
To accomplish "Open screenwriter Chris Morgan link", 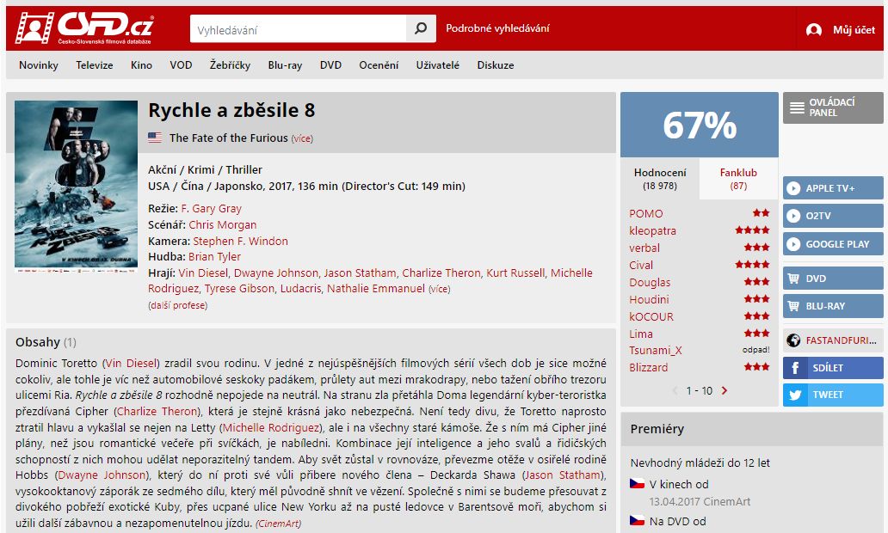I will pyautogui.click(x=223, y=224).
